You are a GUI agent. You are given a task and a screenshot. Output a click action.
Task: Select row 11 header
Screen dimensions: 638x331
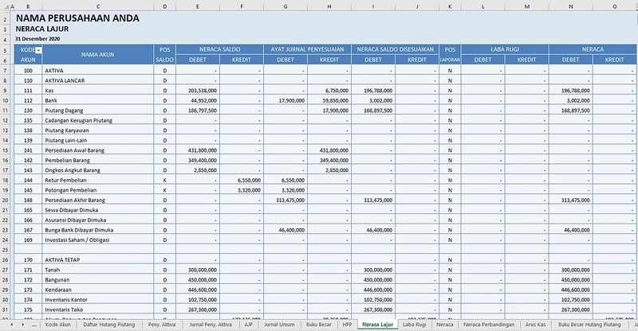5,91
